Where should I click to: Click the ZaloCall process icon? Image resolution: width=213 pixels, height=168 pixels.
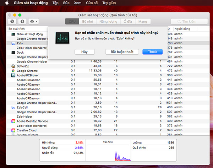click(x=13, y=107)
